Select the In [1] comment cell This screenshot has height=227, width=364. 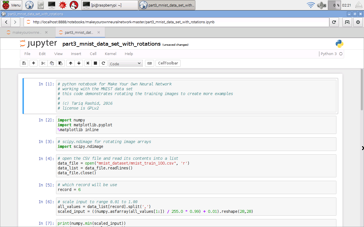point(196,96)
